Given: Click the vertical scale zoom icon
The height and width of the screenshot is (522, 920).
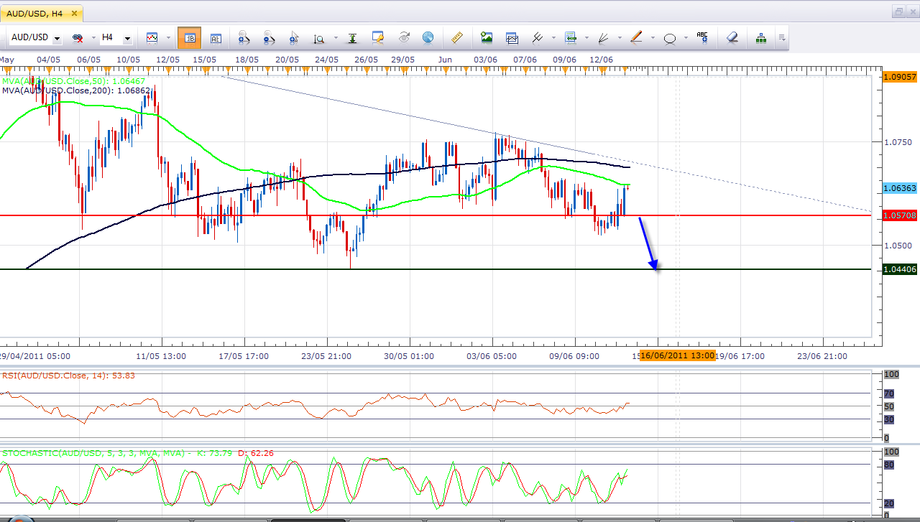Looking at the screenshot, I should click(318, 38).
